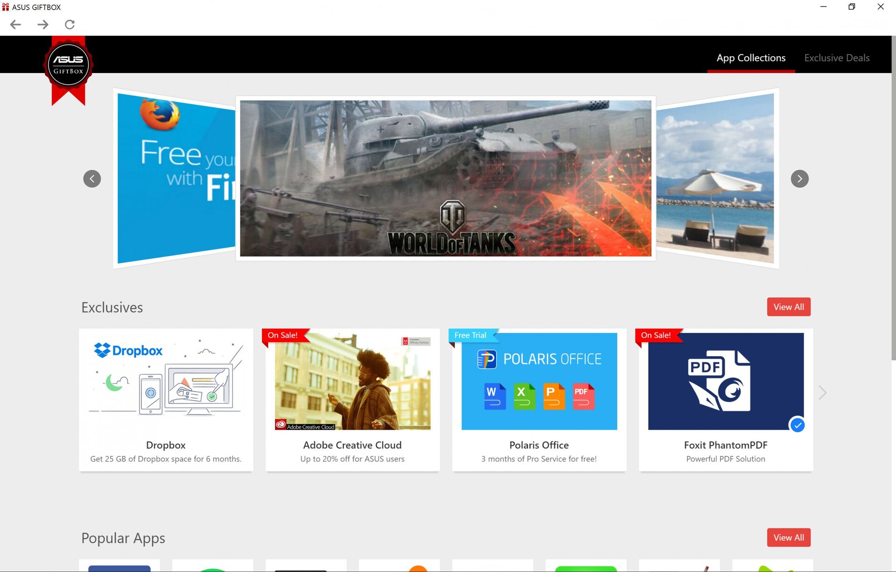
Task: Click the Foxit PhantomPDF title link
Action: (725, 445)
